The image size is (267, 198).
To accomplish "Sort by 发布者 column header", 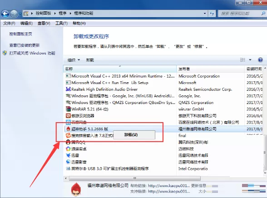I will [x=210, y=69].
